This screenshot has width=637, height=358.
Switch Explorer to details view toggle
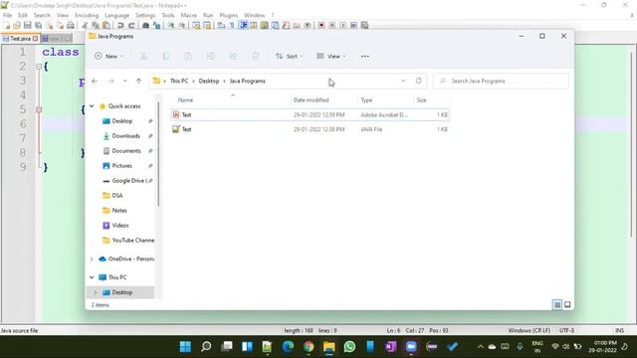point(557,304)
